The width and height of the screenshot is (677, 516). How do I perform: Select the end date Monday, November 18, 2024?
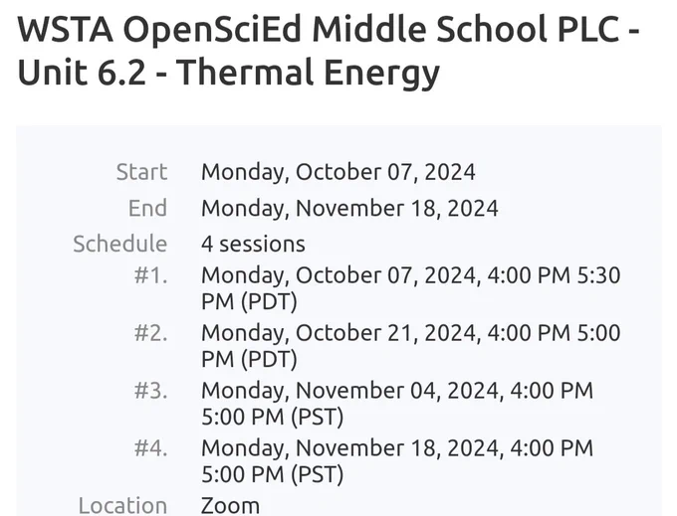[349, 208]
